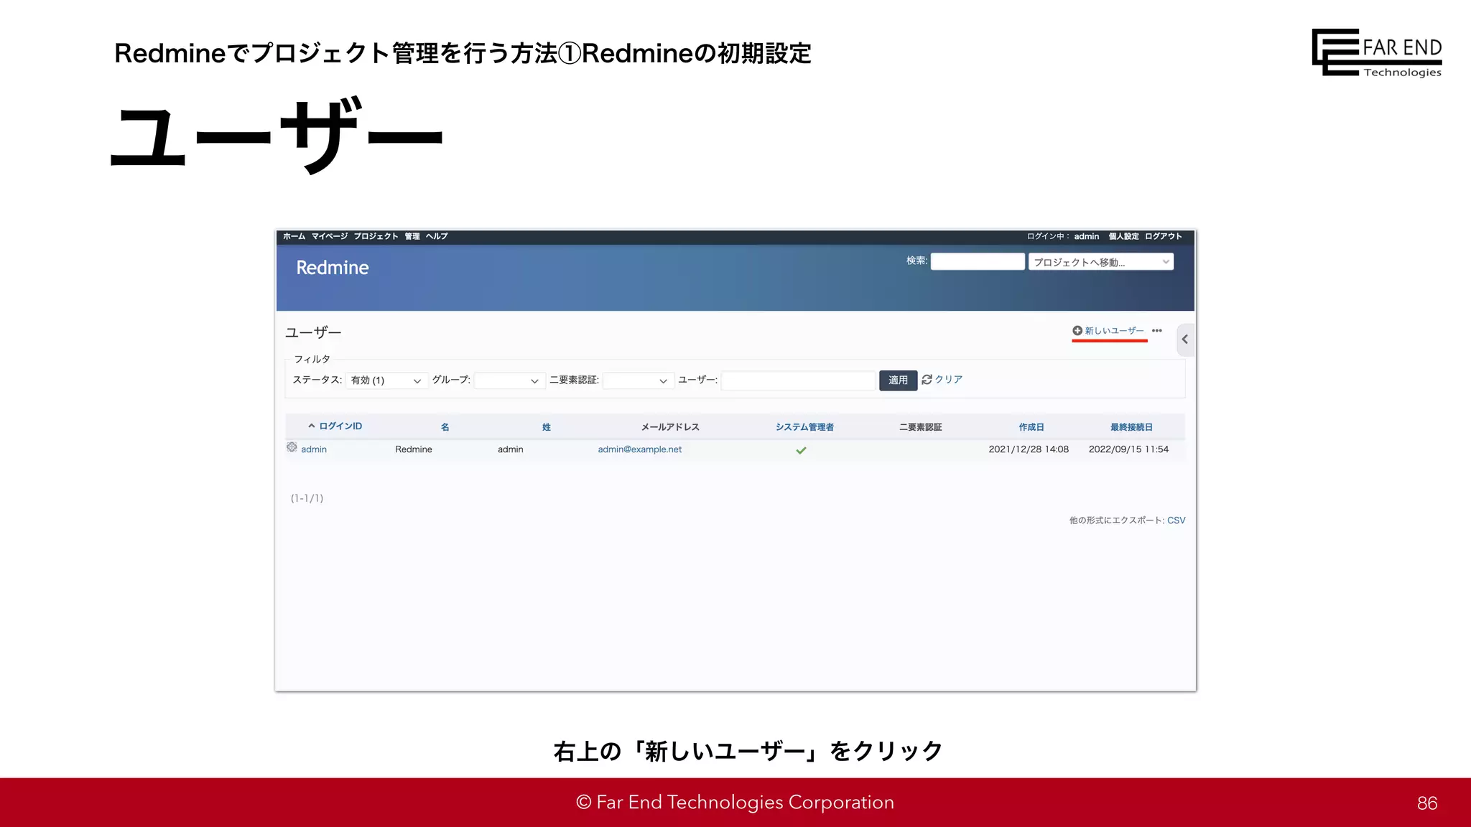1471x827 pixels.
Task: Open the three-dots actions menu
Action: (1157, 330)
